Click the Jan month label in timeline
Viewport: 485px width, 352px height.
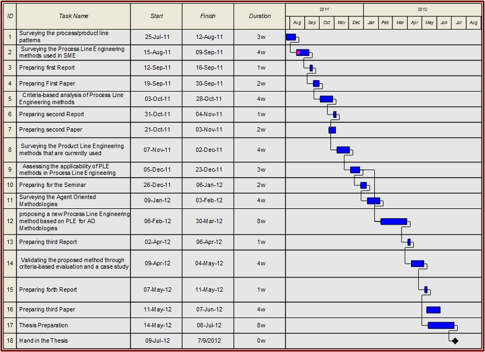[x=371, y=22]
